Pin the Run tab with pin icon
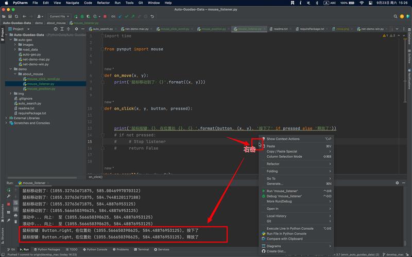Image resolution: width=412 pixels, height=257 pixels. point(9,221)
